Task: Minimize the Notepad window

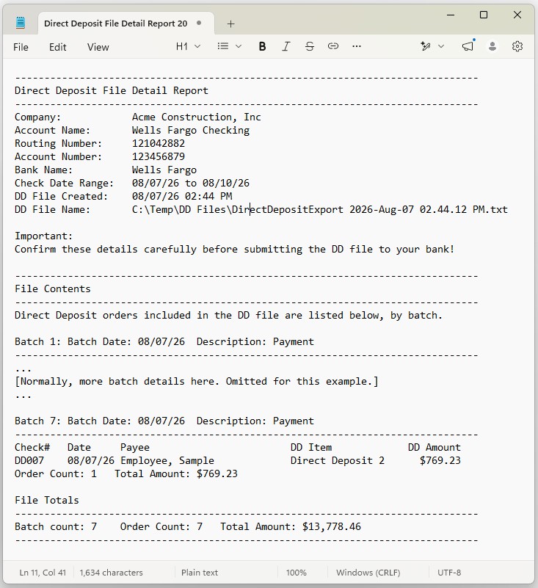Action: click(451, 15)
